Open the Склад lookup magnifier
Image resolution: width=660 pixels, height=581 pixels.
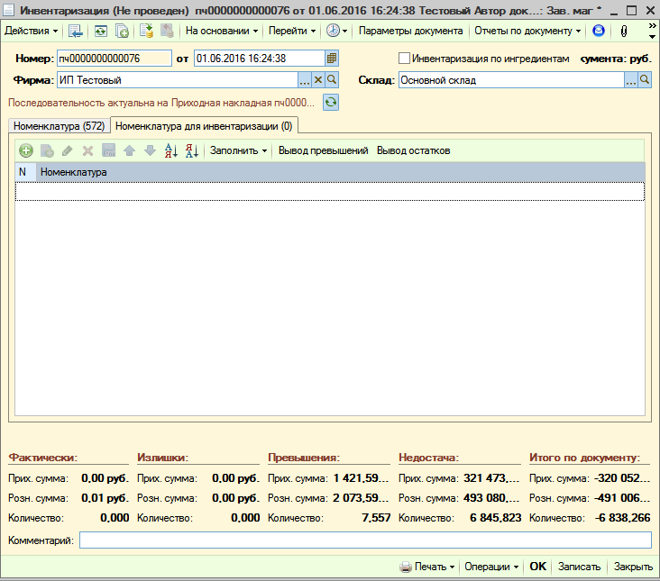coord(645,79)
